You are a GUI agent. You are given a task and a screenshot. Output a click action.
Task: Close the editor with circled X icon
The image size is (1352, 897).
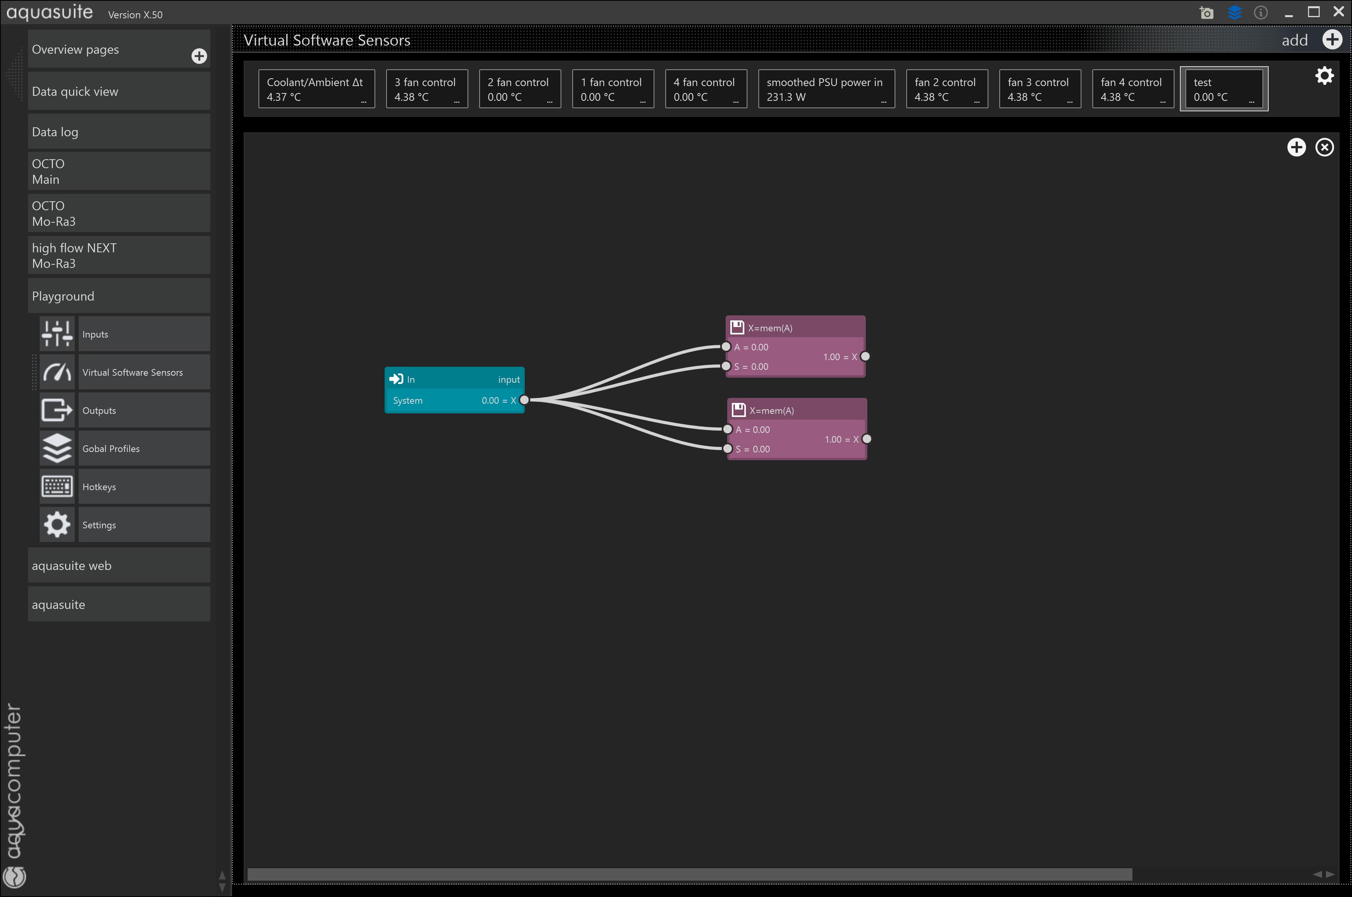1324,147
